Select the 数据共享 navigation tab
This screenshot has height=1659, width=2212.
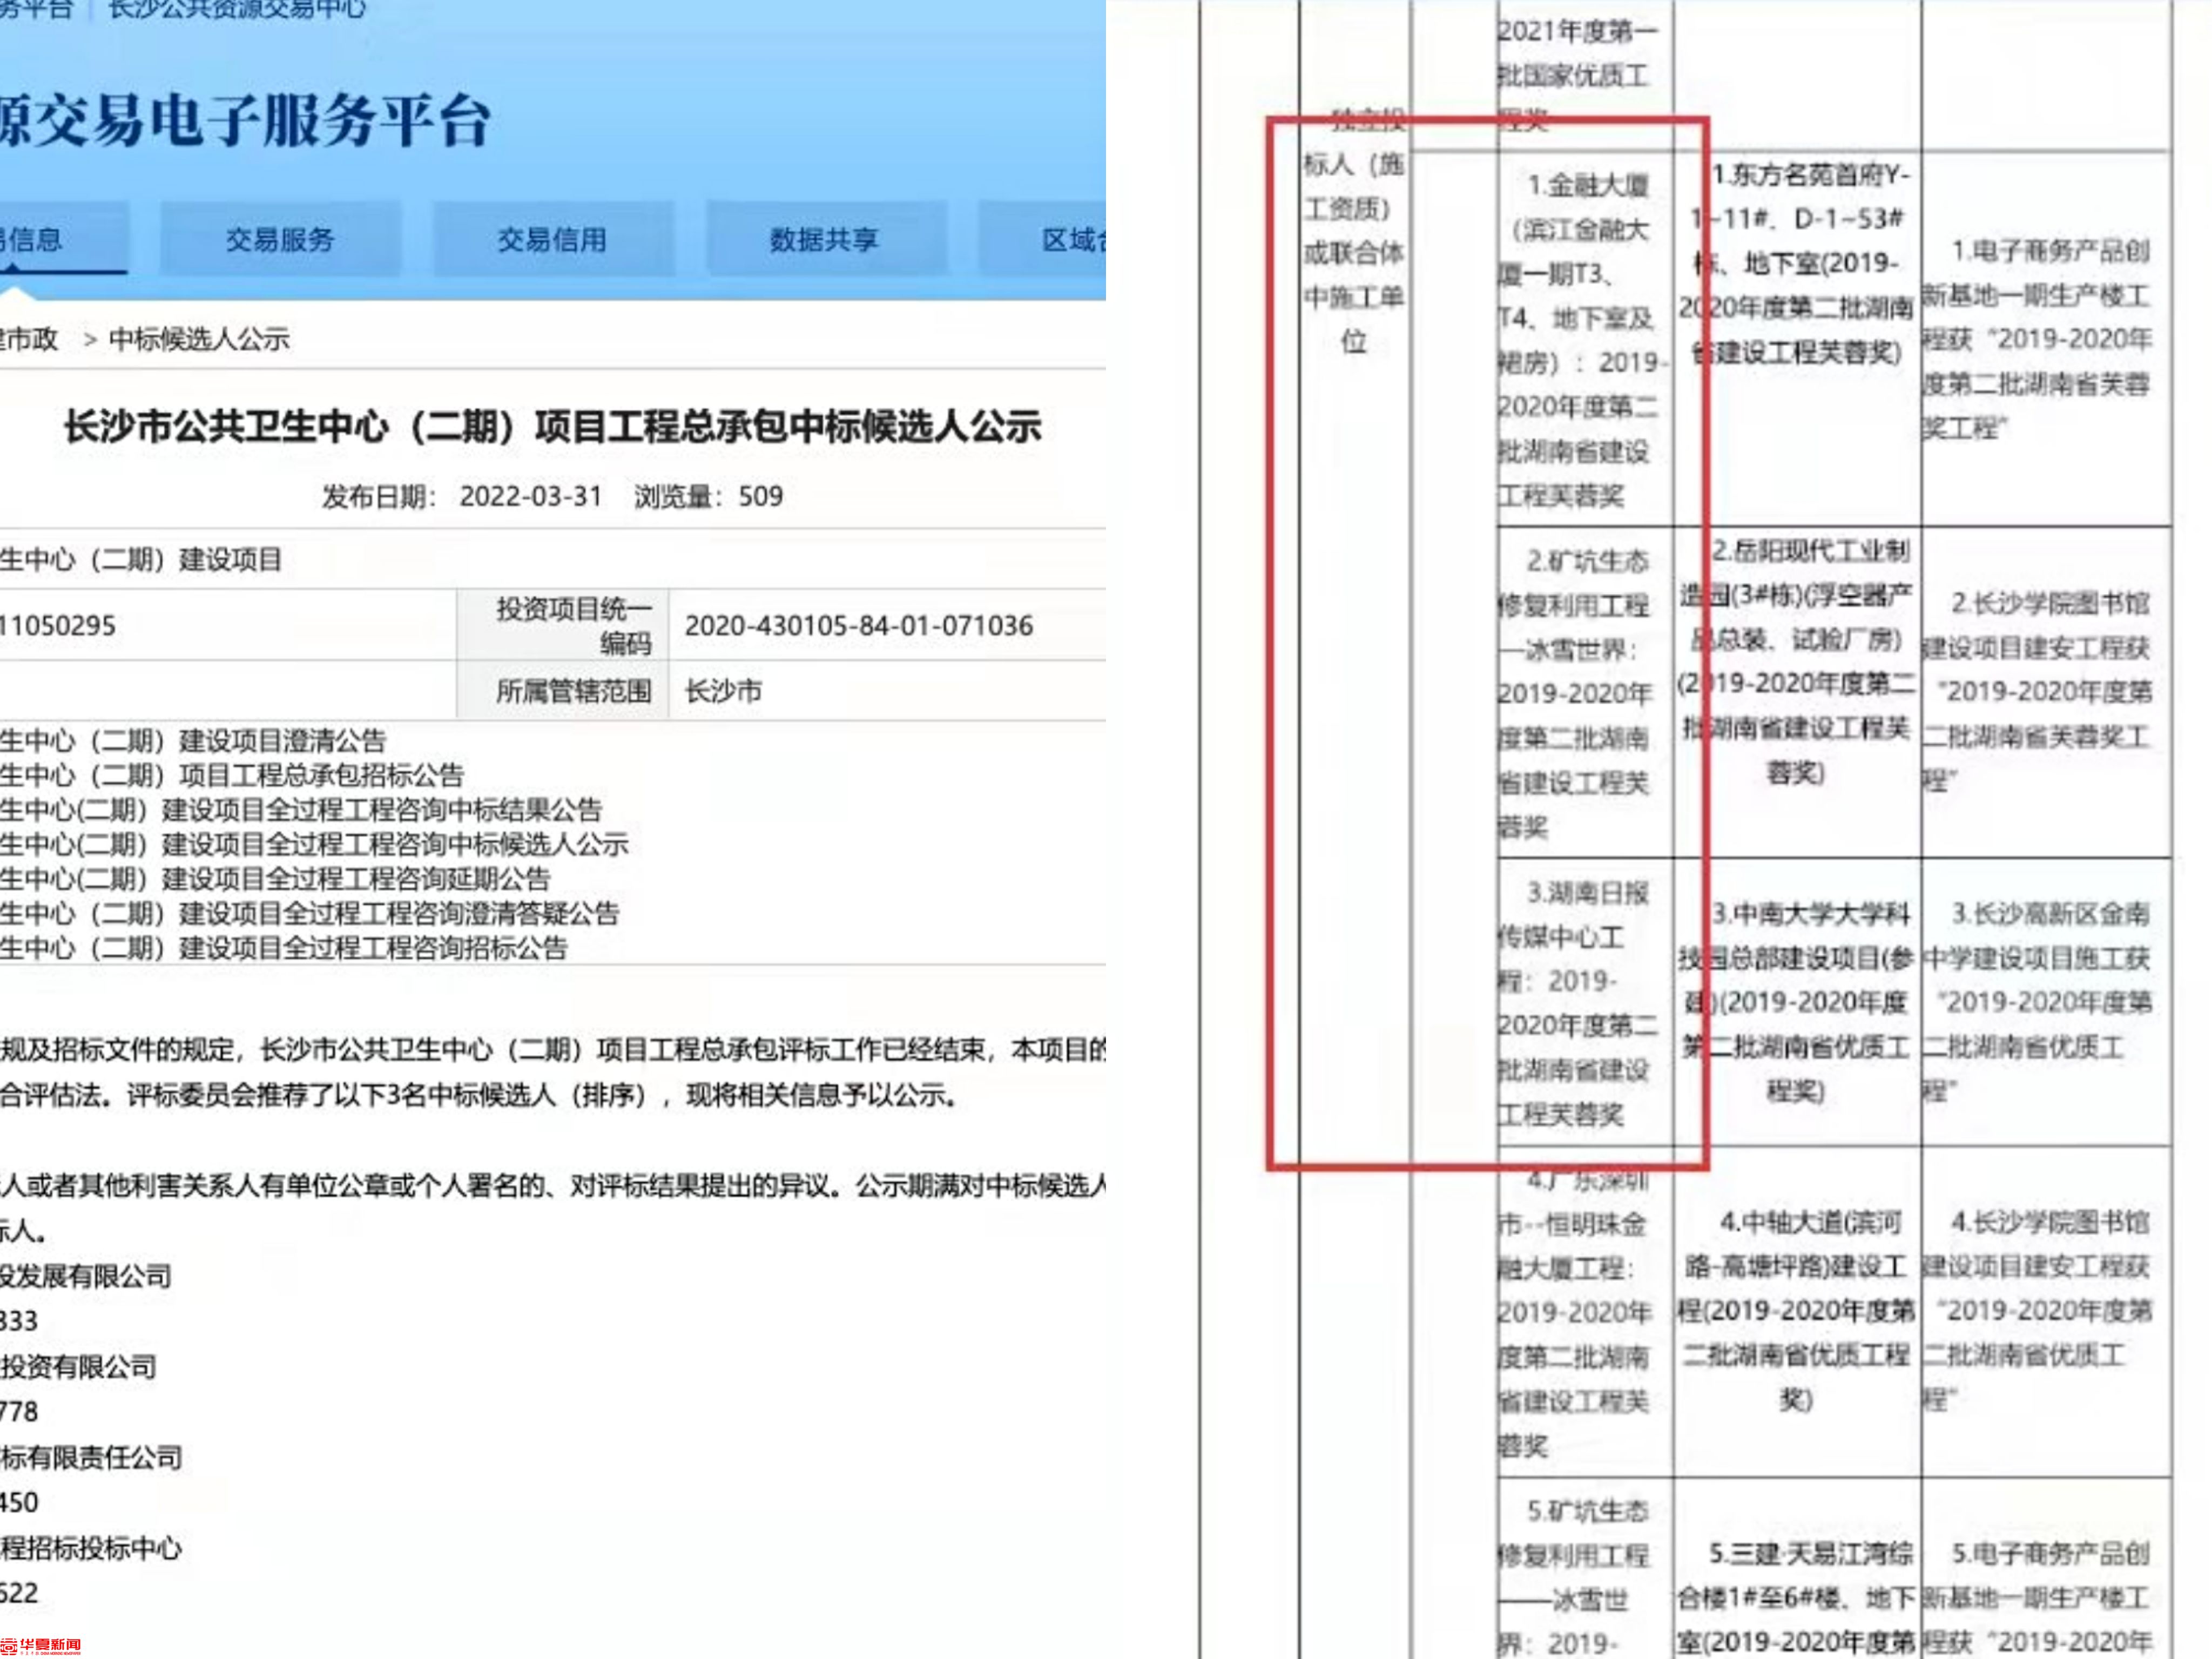click(x=824, y=240)
